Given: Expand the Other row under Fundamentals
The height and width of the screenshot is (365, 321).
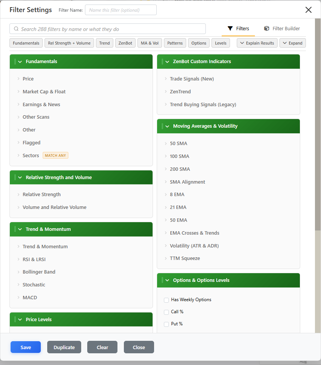Looking at the screenshot, I should click(x=81, y=130).
